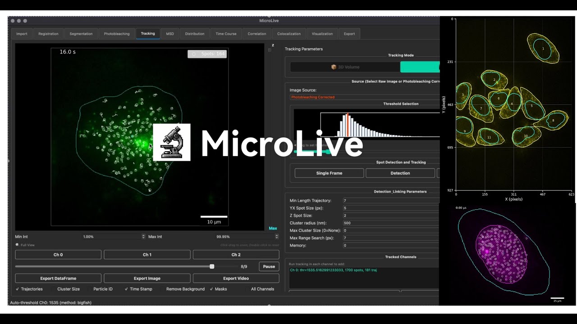
Task: Show channel Ch 1
Action: pos(147,255)
